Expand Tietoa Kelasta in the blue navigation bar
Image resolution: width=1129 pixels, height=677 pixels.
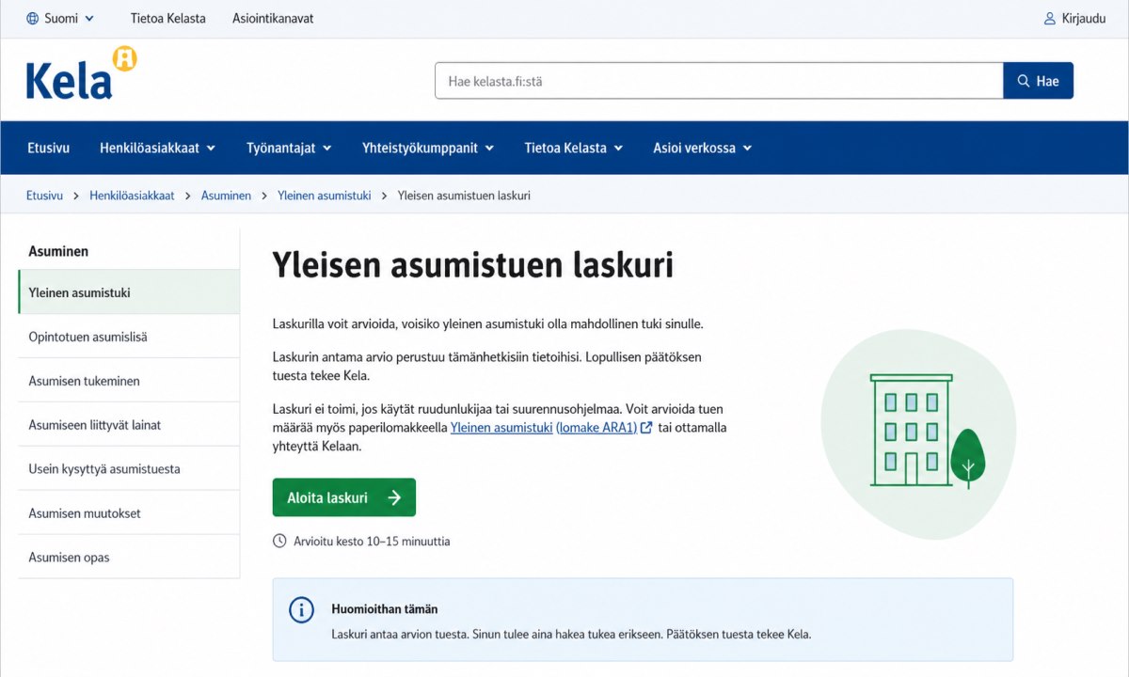pos(573,148)
